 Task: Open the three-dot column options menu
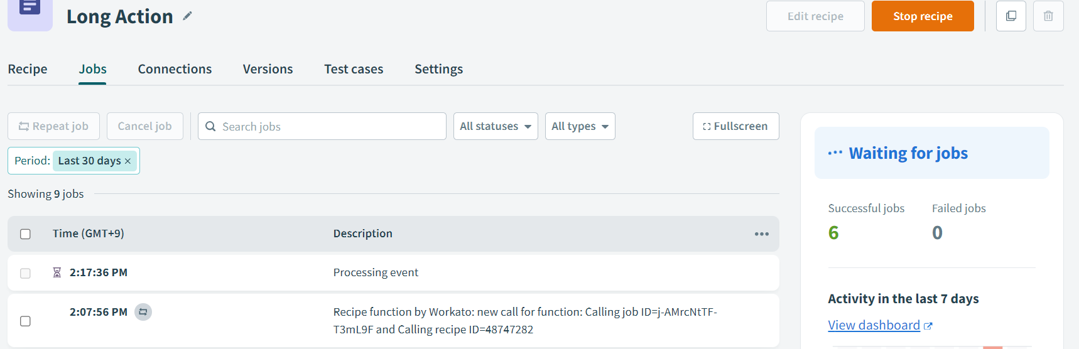point(761,234)
